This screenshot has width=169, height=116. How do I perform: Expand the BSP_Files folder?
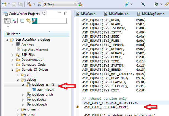pyautogui.click(x=12, y=55)
